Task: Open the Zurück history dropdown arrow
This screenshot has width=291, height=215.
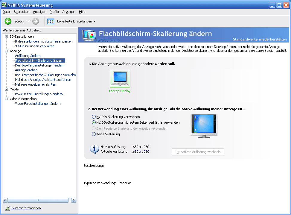Action: point(29,21)
